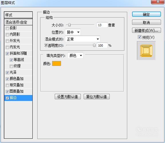The width and height of the screenshot is (165, 143).
Task: Tick the 内发光 inner glow checkbox
Action: click(x=7, y=47)
